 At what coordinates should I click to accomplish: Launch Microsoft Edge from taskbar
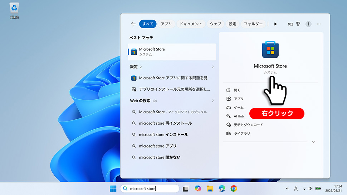[x=222, y=189]
